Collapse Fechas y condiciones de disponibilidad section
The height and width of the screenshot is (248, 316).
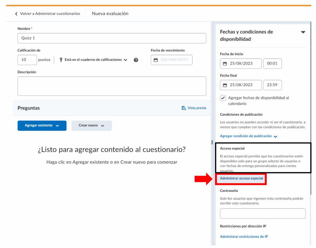[x=303, y=32]
